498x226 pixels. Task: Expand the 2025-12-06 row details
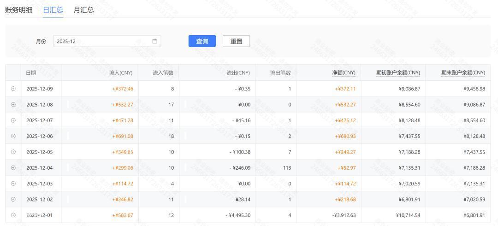[13, 136]
